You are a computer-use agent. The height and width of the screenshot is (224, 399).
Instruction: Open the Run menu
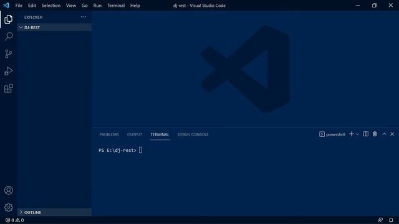pos(97,6)
